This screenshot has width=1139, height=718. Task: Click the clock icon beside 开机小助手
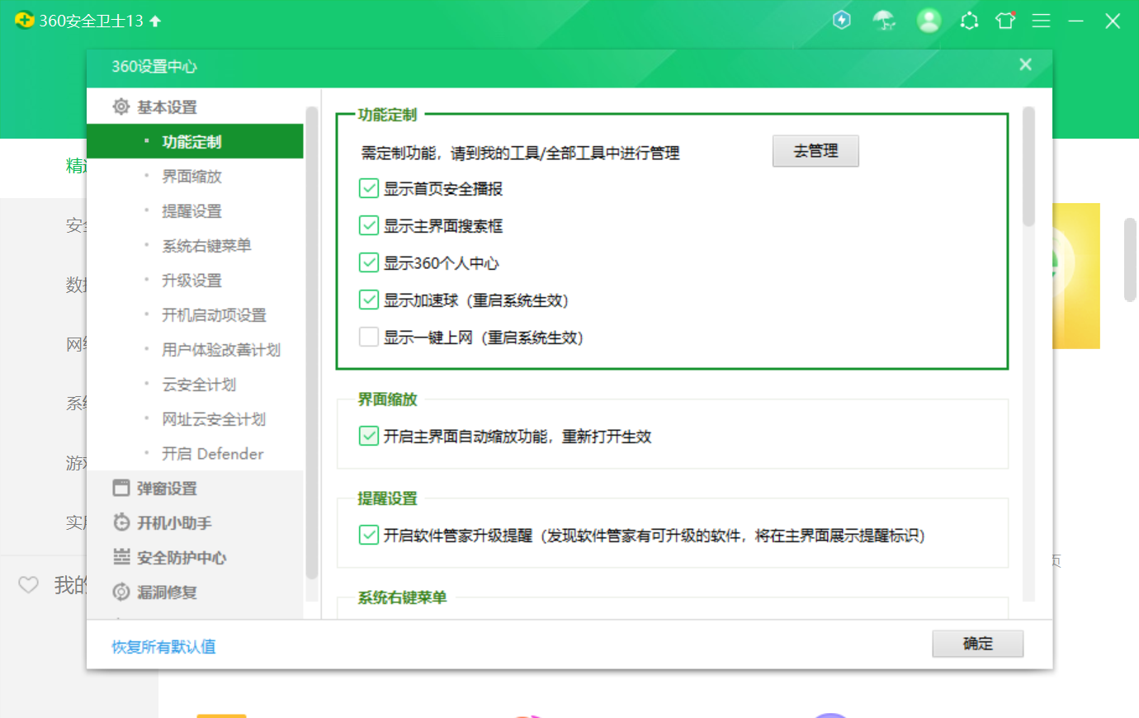[x=121, y=522]
